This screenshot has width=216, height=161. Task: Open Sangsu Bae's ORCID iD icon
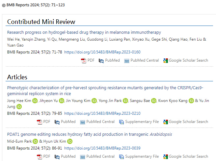(154, 100)
